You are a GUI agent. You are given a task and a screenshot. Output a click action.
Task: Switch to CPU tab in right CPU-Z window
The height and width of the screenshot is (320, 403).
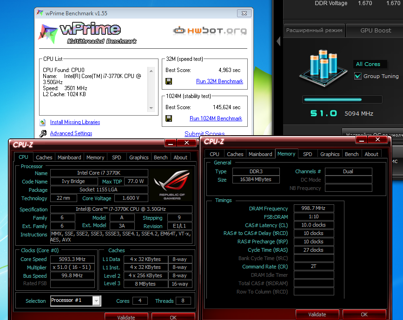(214, 154)
